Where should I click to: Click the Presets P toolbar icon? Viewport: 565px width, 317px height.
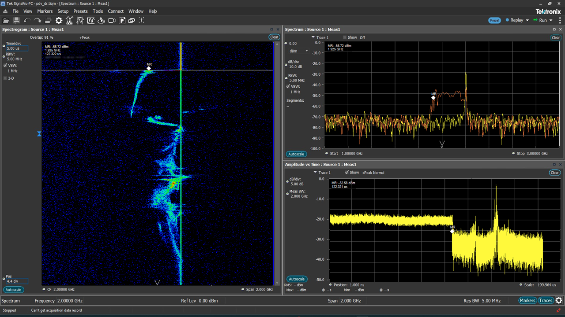tap(122, 20)
